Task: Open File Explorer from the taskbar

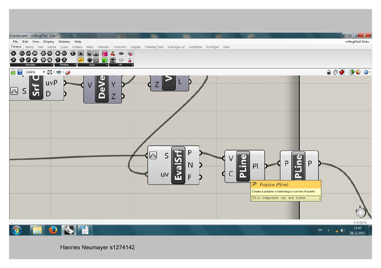Action: (x=37, y=230)
